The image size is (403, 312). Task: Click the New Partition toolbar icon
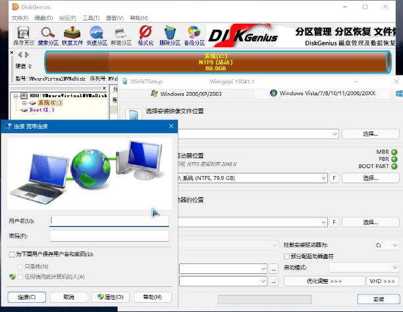point(121,36)
